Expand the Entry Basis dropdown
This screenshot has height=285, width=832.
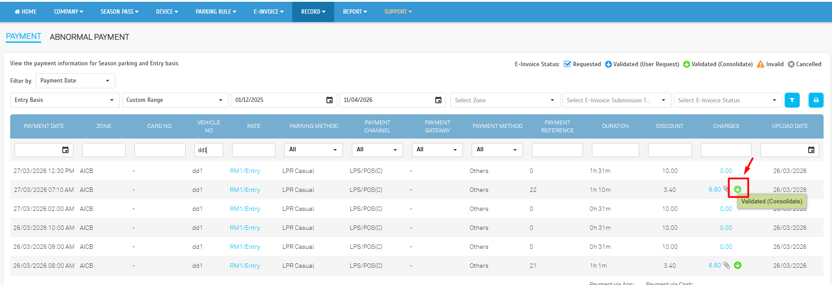click(x=65, y=100)
